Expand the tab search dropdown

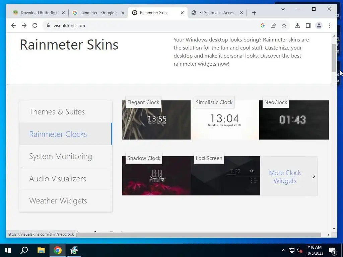(283, 9)
